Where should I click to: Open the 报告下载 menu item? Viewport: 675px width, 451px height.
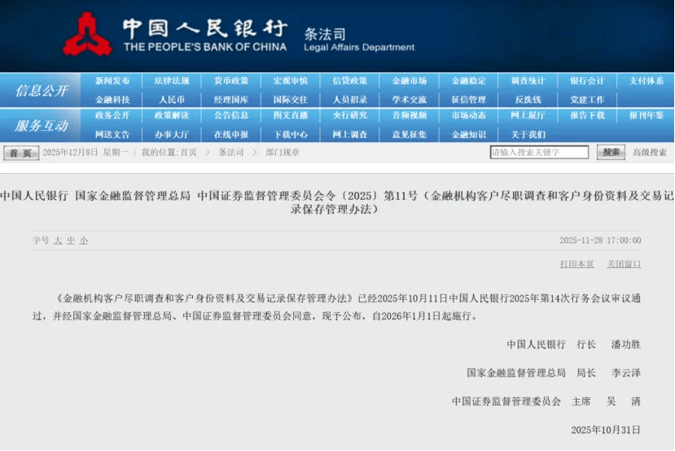click(x=587, y=115)
